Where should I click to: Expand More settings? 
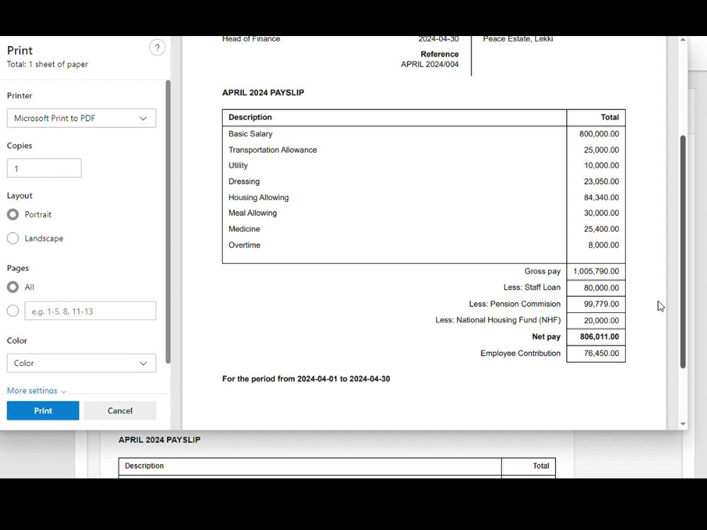pos(37,390)
